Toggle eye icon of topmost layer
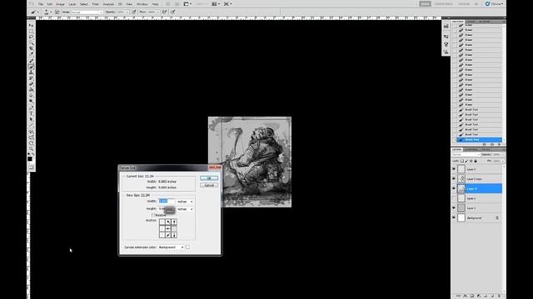This screenshot has width=533, height=299. 454,169
